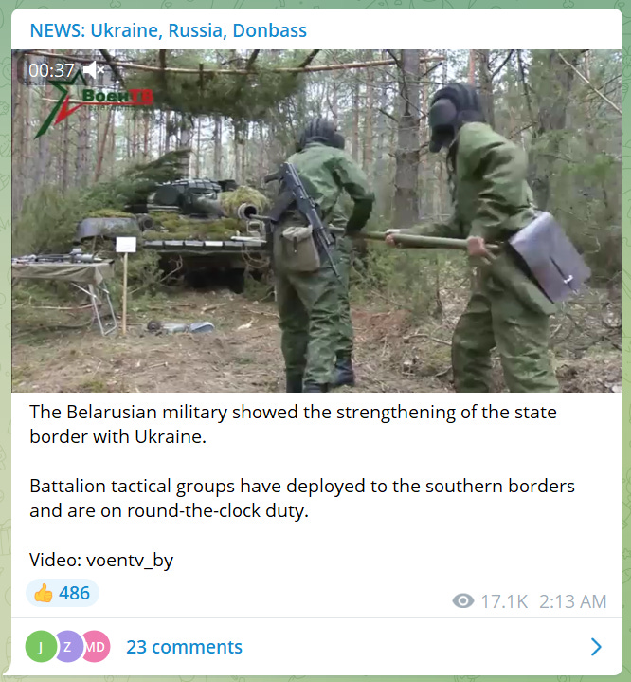Play the Belarusian military video thumbnail
Image resolution: width=631 pixels, height=682 pixels.
[316, 220]
